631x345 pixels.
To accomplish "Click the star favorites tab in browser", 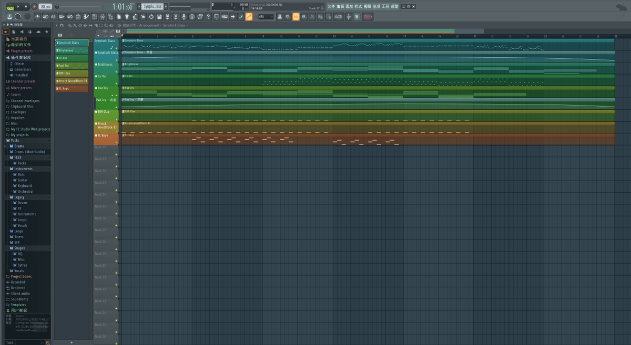I will tap(47, 32).
